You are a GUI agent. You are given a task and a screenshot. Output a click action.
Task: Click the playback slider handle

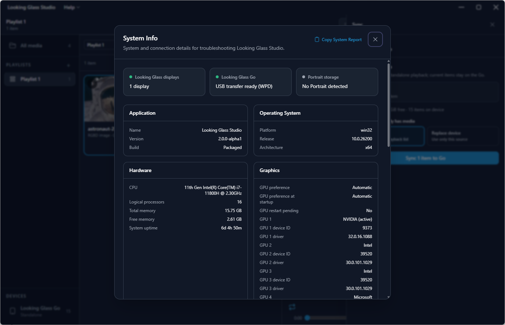pos(307,318)
